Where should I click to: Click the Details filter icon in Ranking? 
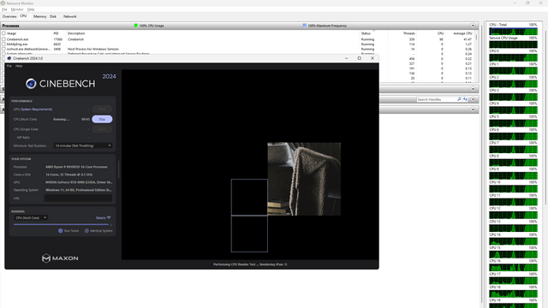point(109,217)
